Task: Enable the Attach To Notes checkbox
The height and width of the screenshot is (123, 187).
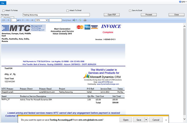Action: click(x=3, y=11)
